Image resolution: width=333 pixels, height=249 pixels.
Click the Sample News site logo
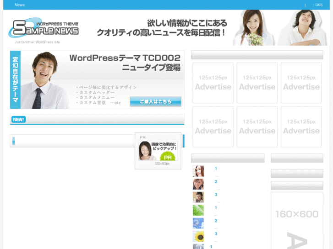[44, 28]
